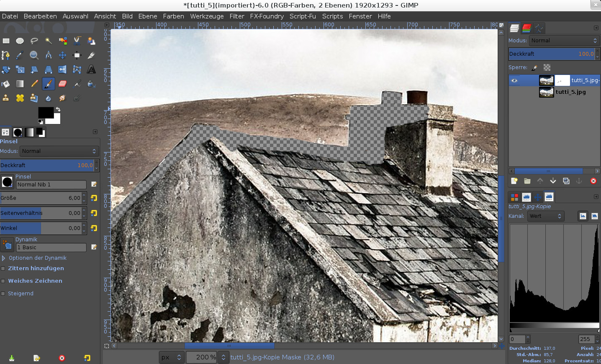This screenshot has width=601, height=364.
Task: Switch to the Channels tab
Action: (x=527, y=28)
